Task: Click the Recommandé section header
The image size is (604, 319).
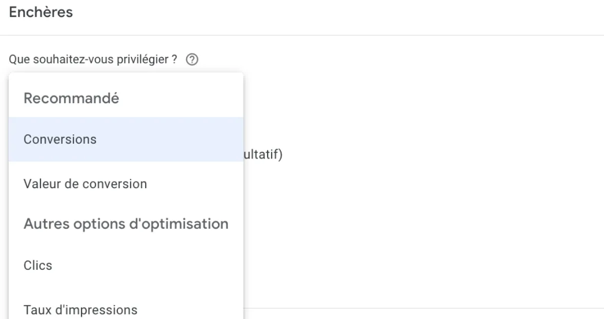Action: [x=71, y=98]
